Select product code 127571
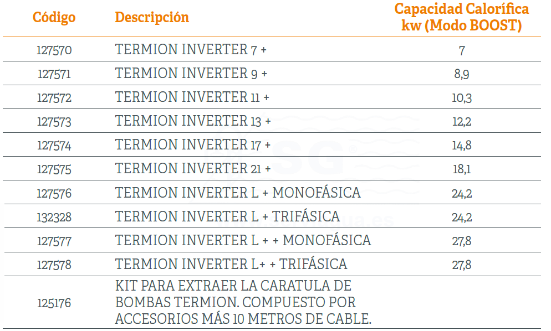 [x=54, y=74]
